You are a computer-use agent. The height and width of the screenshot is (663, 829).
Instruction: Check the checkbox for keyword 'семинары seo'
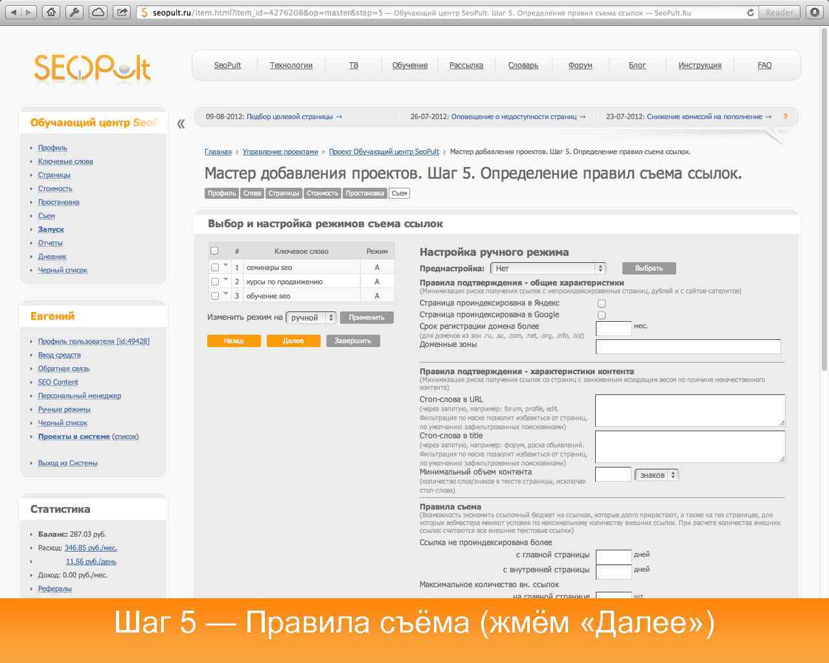[214, 267]
